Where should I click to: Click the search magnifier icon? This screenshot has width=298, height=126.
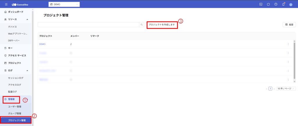(x=142, y=25)
